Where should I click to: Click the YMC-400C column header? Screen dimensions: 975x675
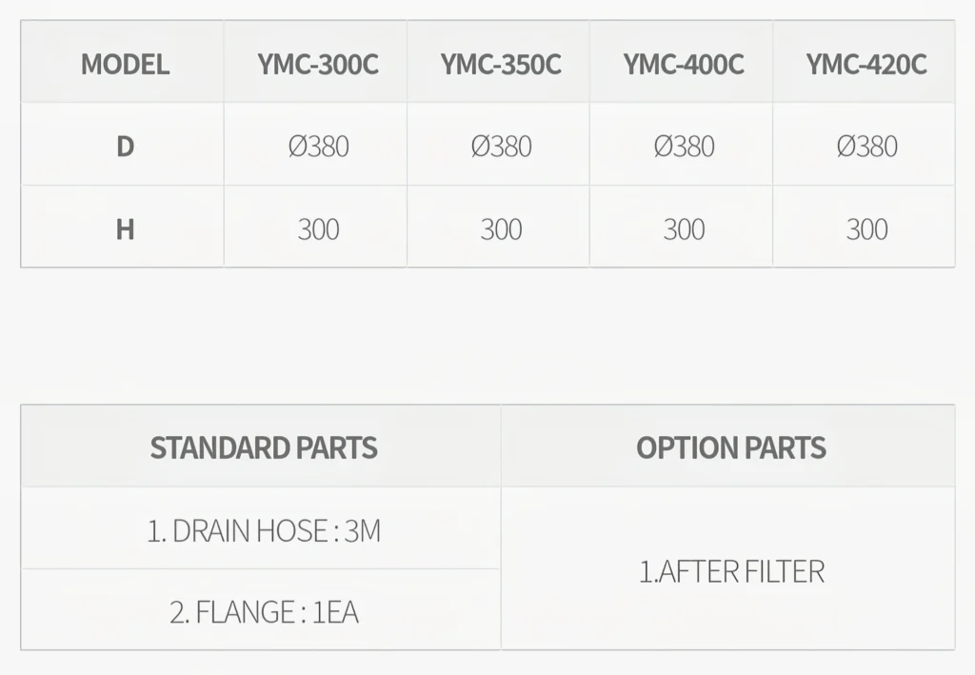[x=684, y=64]
